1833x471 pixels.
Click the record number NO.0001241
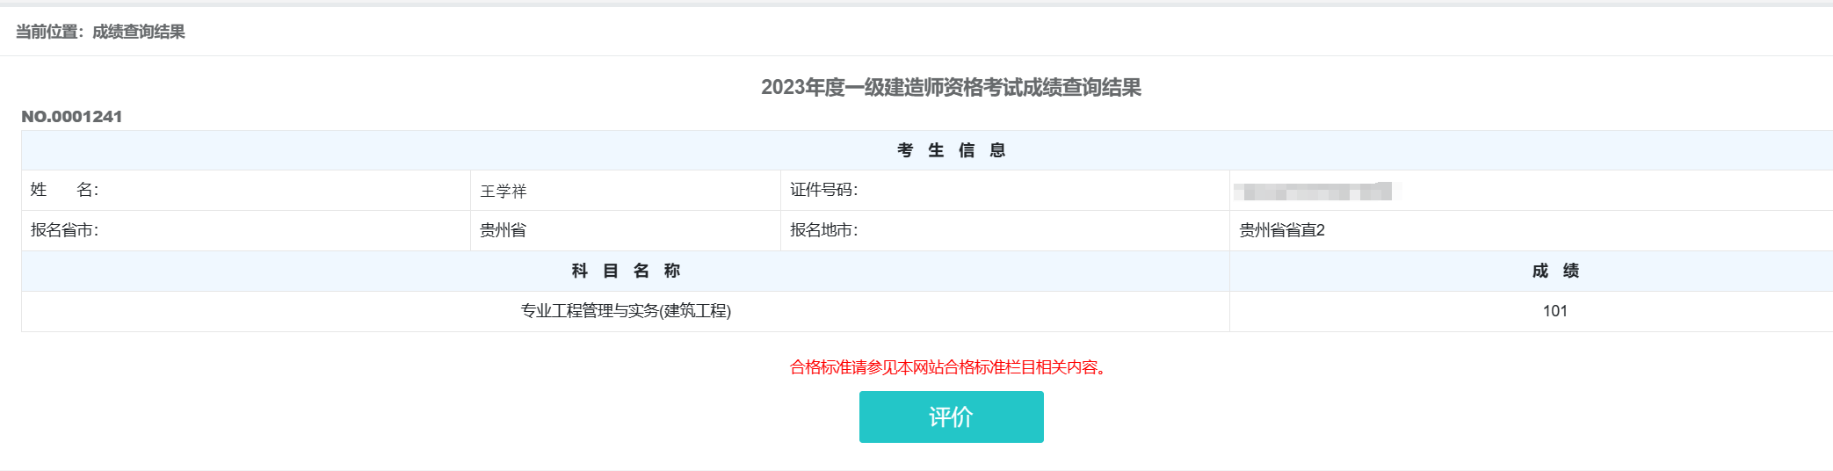coord(72,117)
